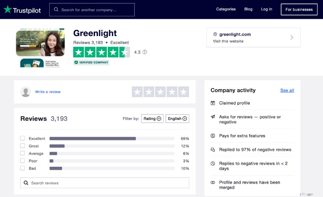This screenshot has width=323, height=197.
Task: Click the merged profile rings icon
Action: 213,182
